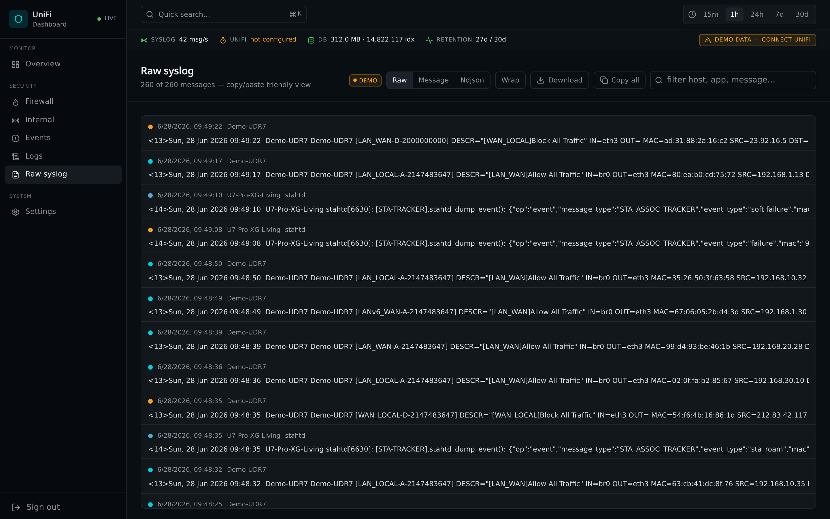Click the DEMO DATA — CONNECT UNIFI banner

click(757, 40)
